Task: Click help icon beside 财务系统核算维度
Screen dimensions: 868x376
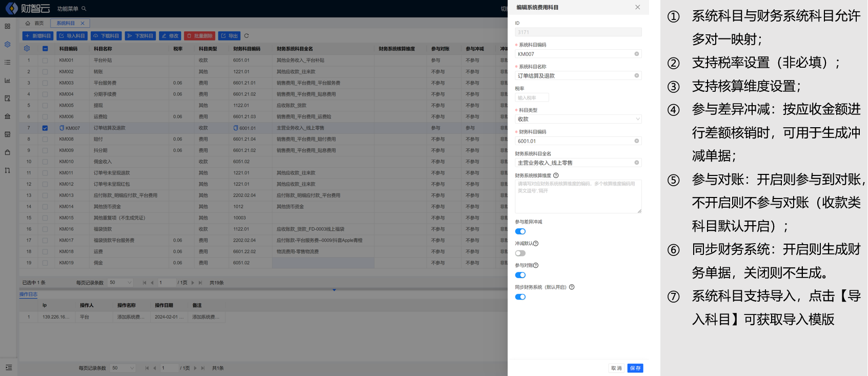Action: (x=556, y=175)
